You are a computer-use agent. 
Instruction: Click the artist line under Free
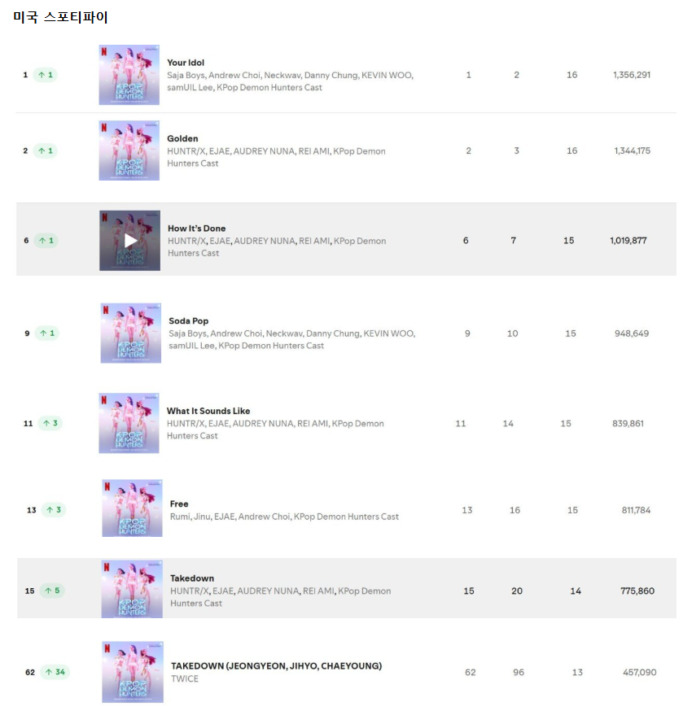284,517
